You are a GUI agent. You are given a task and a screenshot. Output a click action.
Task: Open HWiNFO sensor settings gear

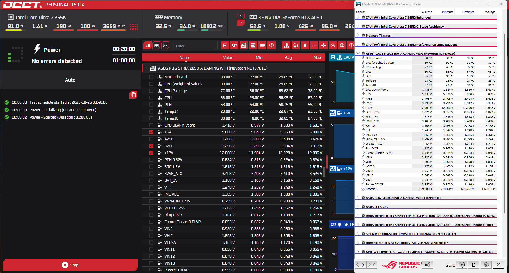pyautogui.click(x=486, y=265)
